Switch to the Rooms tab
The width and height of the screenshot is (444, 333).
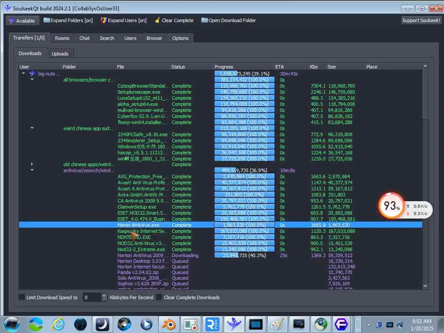(x=62, y=38)
